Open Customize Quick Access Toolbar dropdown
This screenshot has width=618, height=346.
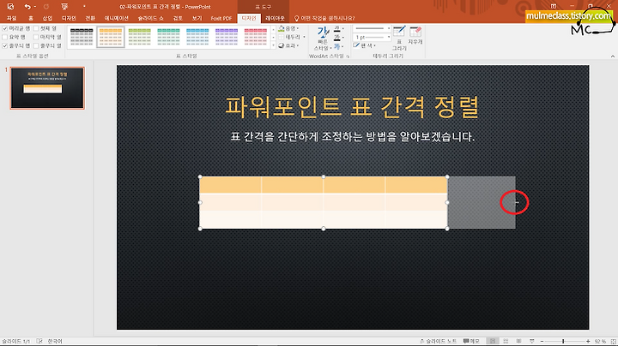coord(84,7)
